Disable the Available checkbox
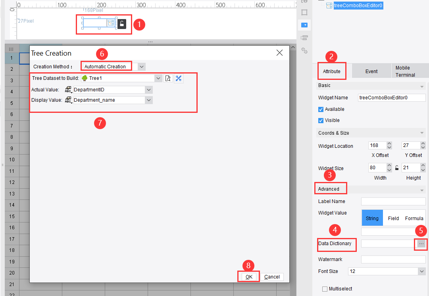 tap(321, 109)
